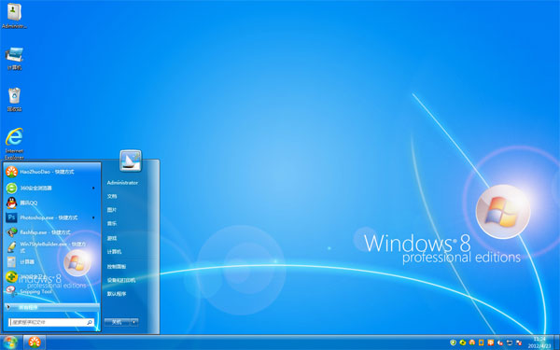Image resolution: width=560 pixels, height=350 pixels.
Task: Click the 关机 shut down button
Action: point(118,322)
